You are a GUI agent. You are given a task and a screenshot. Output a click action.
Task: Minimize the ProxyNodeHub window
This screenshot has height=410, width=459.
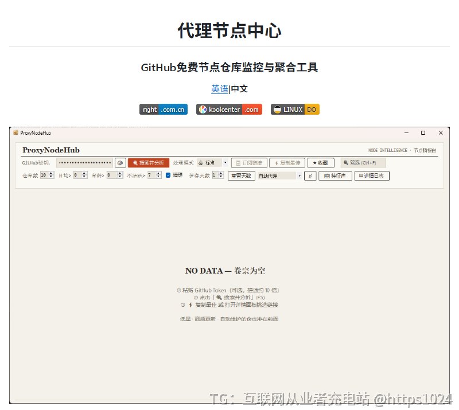pos(406,133)
